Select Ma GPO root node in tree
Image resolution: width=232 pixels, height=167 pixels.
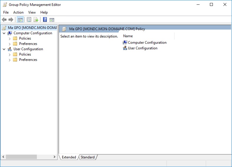[x=29, y=28]
